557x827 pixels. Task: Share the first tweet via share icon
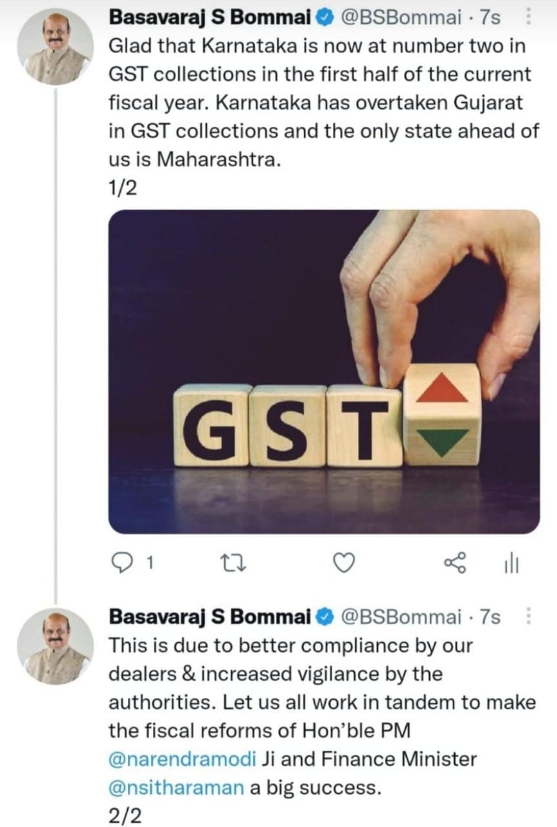[455, 564]
